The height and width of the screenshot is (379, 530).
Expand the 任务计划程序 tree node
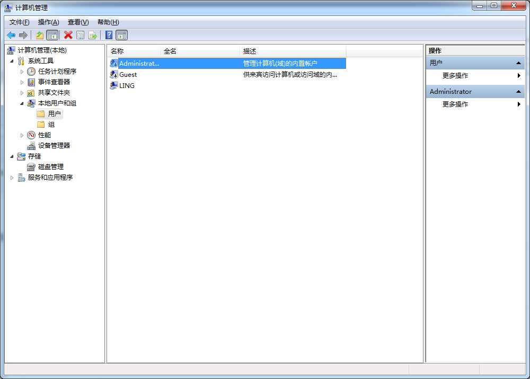coord(22,72)
